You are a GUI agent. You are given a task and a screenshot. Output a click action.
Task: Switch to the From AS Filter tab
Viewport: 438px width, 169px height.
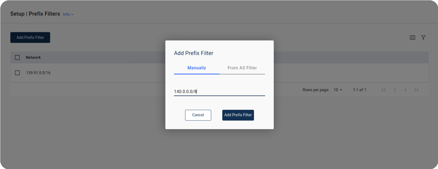coord(242,68)
